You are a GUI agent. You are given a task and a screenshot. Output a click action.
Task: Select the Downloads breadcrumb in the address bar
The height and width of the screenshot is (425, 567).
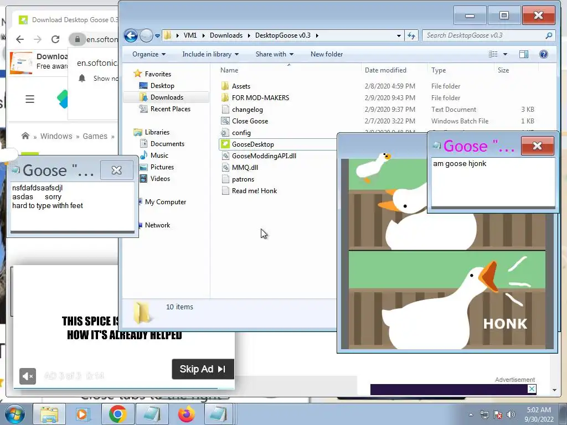[226, 35]
